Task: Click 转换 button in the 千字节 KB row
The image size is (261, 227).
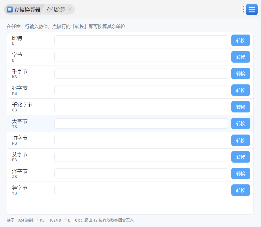Action: tap(240, 74)
